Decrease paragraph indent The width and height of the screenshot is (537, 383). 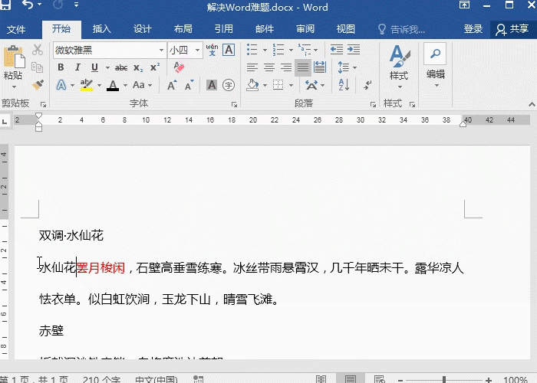[x=337, y=50]
